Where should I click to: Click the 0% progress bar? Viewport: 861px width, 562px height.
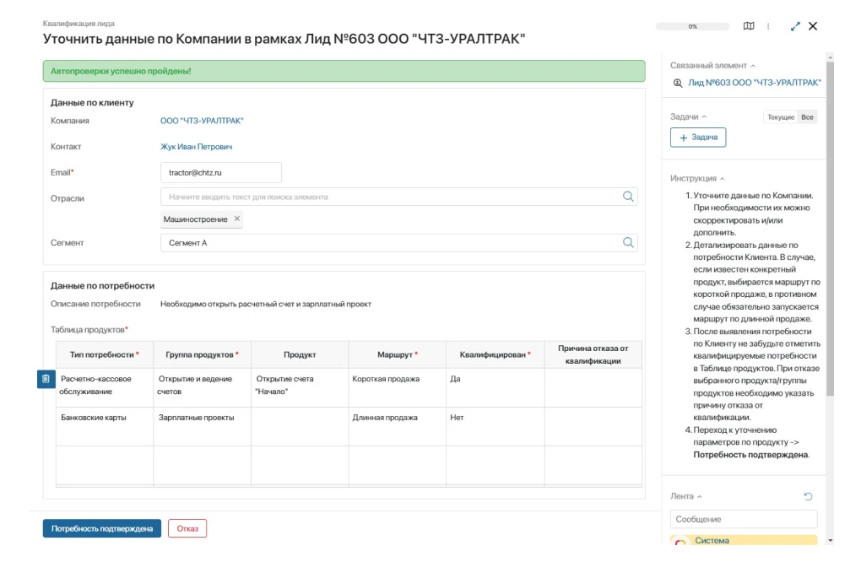(x=692, y=27)
